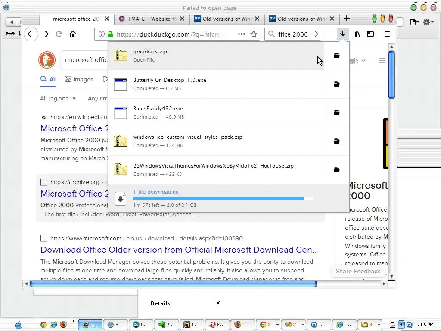Click the 9:06 PM clock

click(425, 325)
